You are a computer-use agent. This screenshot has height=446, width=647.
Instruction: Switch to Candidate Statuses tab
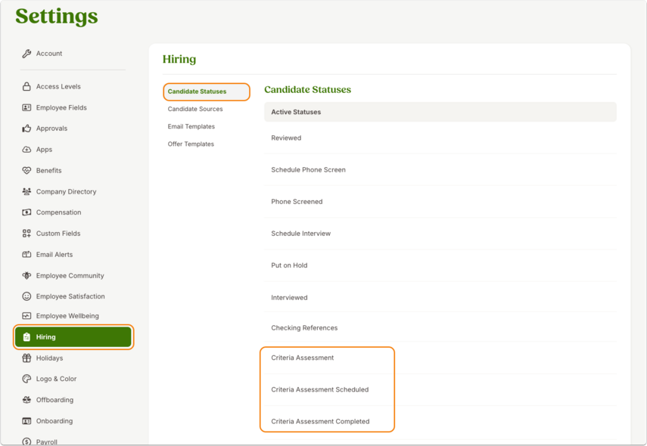click(x=207, y=91)
